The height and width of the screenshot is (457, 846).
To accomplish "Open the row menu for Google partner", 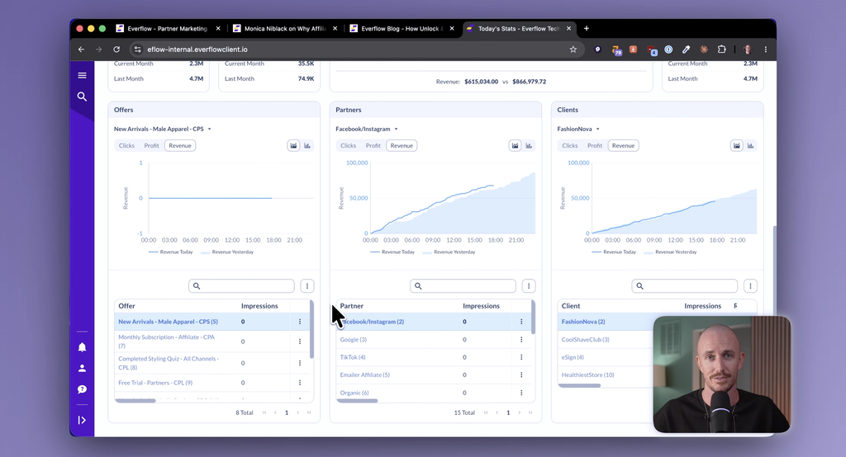I will [521, 340].
